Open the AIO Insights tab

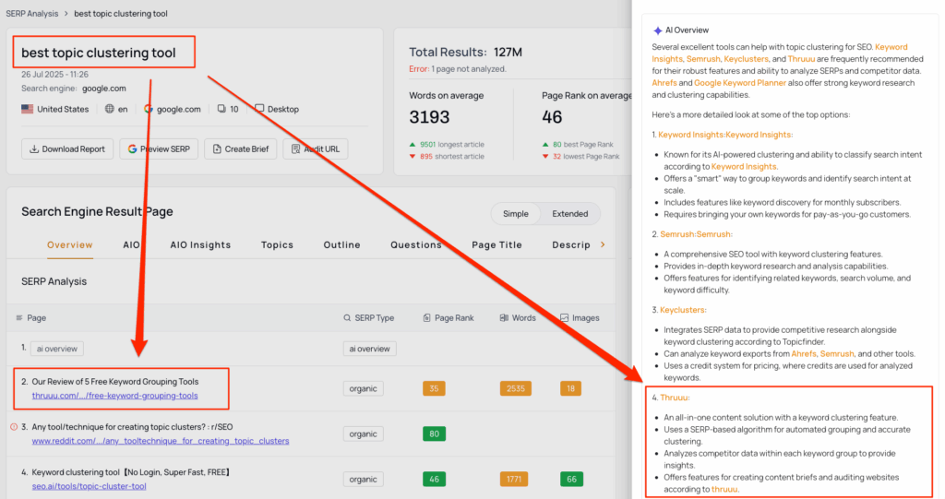tap(200, 244)
